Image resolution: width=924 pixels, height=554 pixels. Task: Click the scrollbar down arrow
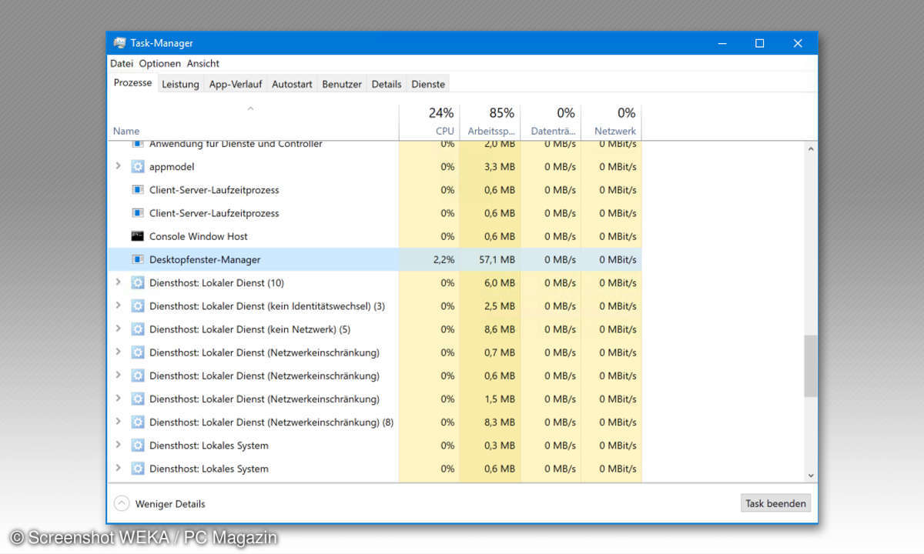tap(810, 476)
